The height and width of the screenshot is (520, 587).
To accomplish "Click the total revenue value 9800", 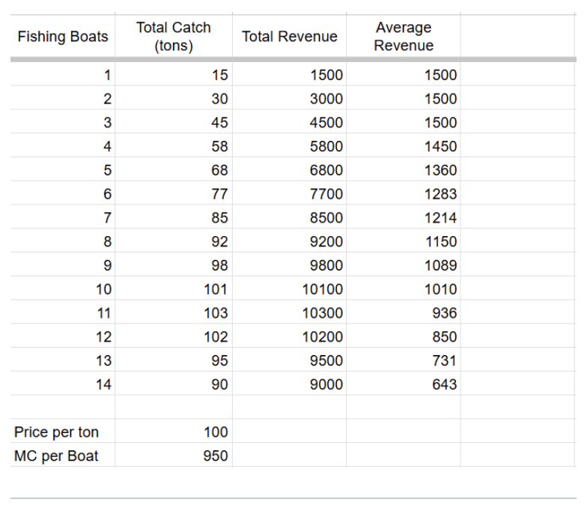I will 289,264.
